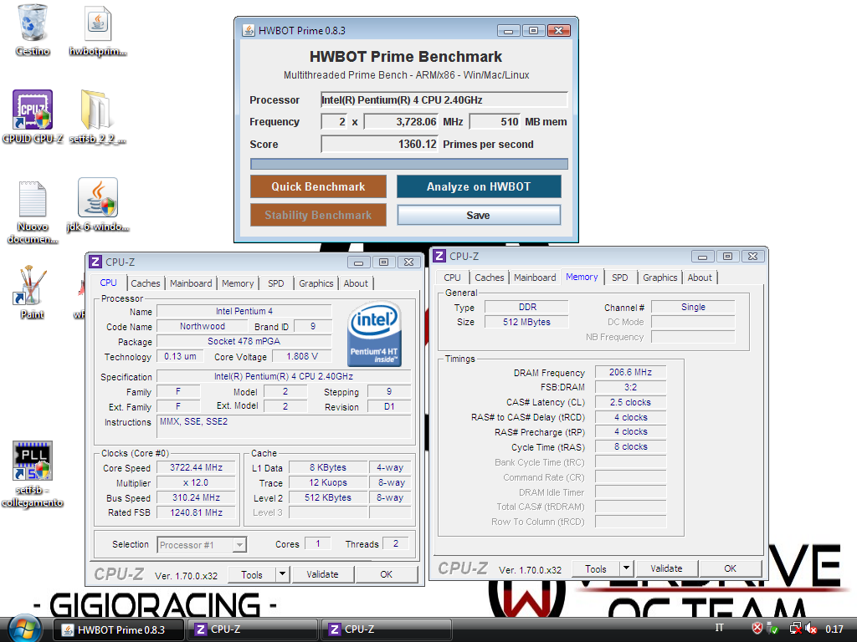Open Mainboard tab in right CPU-Z window
Screen dimensions: 857x642
point(535,278)
